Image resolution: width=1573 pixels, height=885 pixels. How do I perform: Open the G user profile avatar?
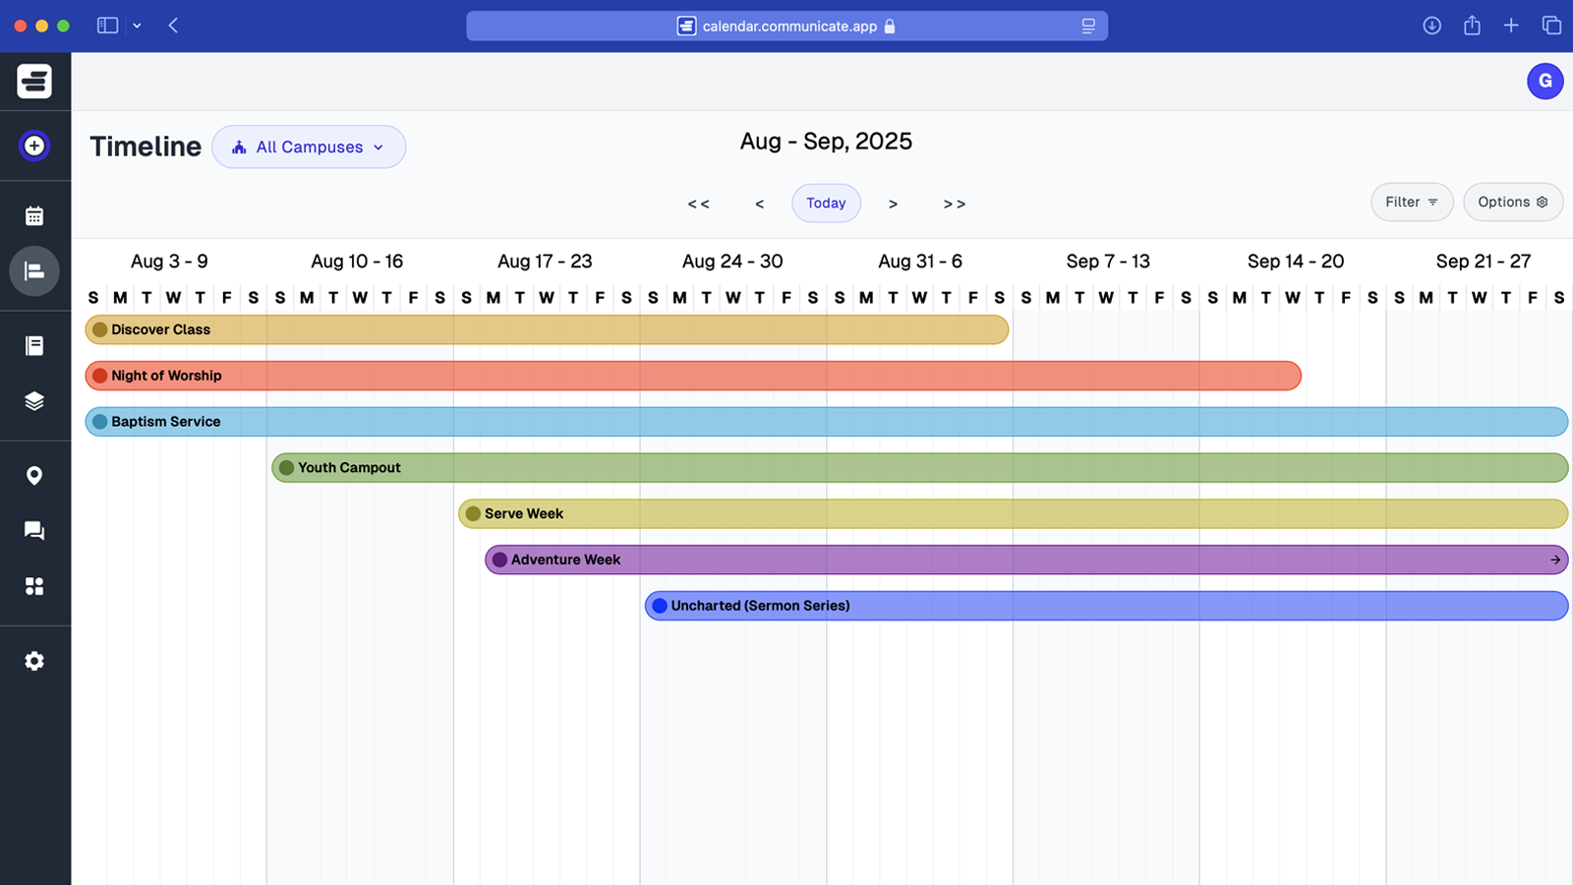tap(1544, 81)
